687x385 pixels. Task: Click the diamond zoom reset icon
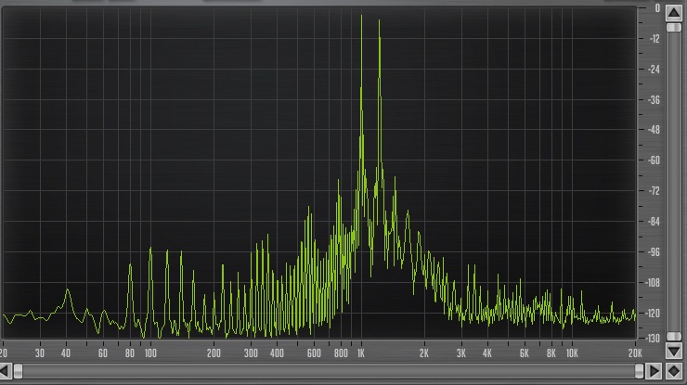click(673, 371)
